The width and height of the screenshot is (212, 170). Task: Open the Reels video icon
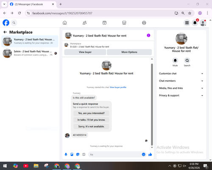point(104,23)
